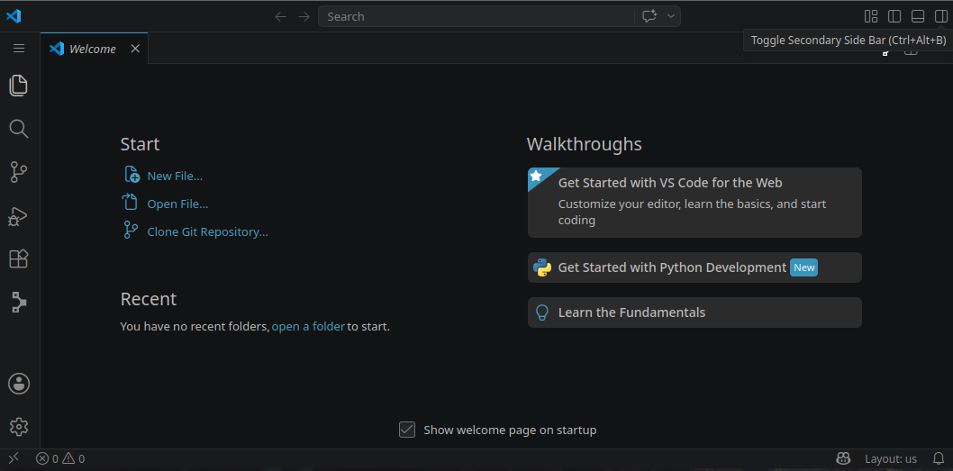Open the Copilot chat icon beside Search
The image size is (953, 471).
click(649, 16)
